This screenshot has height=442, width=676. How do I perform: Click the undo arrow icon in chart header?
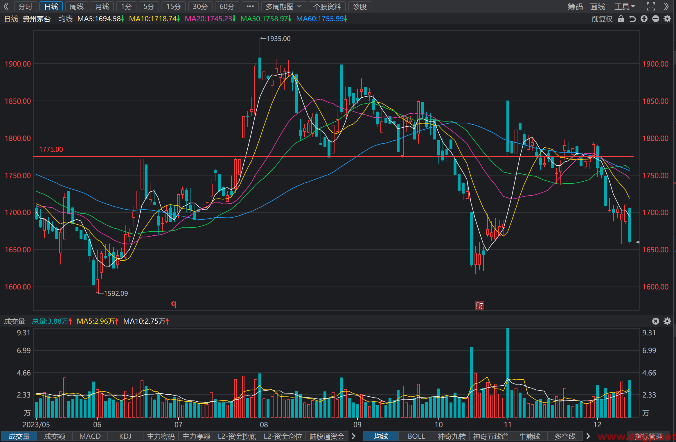[x=632, y=19]
